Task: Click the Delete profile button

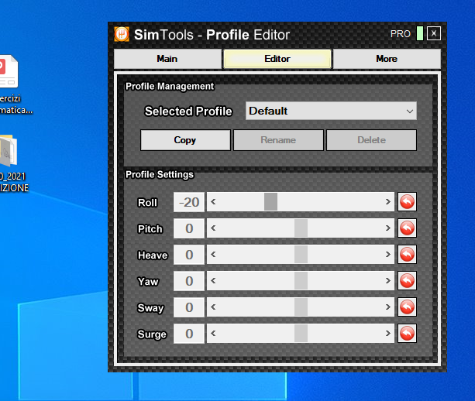Action: (x=371, y=140)
